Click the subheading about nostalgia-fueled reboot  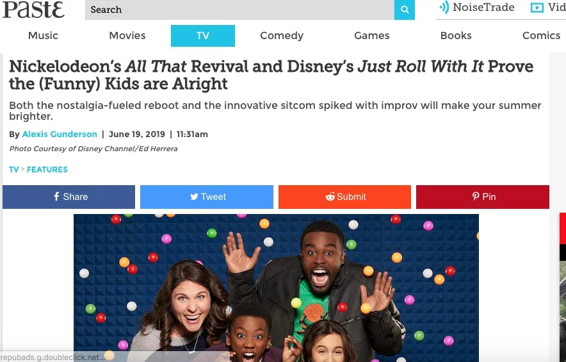[275, 111]
